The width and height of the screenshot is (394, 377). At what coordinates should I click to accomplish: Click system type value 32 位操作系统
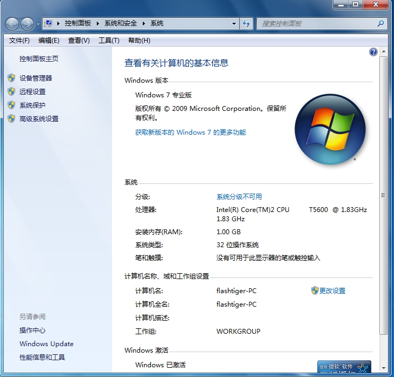[238, 245]
